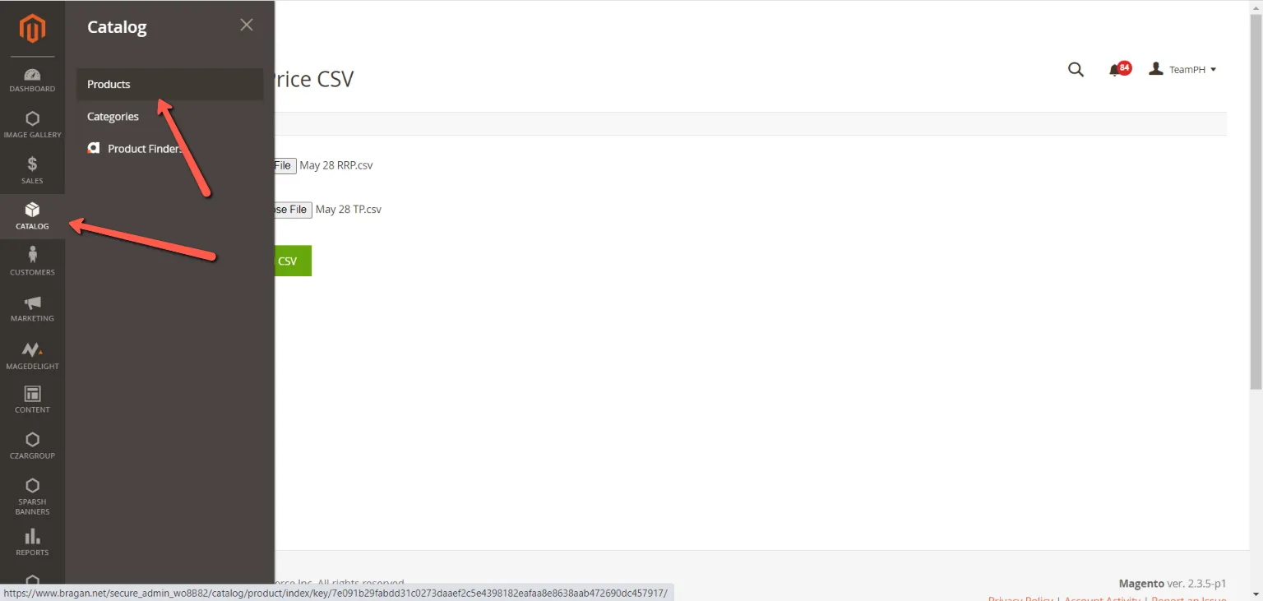Open Products in Catalog submenu
This screenshot has width=1263, height=601.
point(170,84)
